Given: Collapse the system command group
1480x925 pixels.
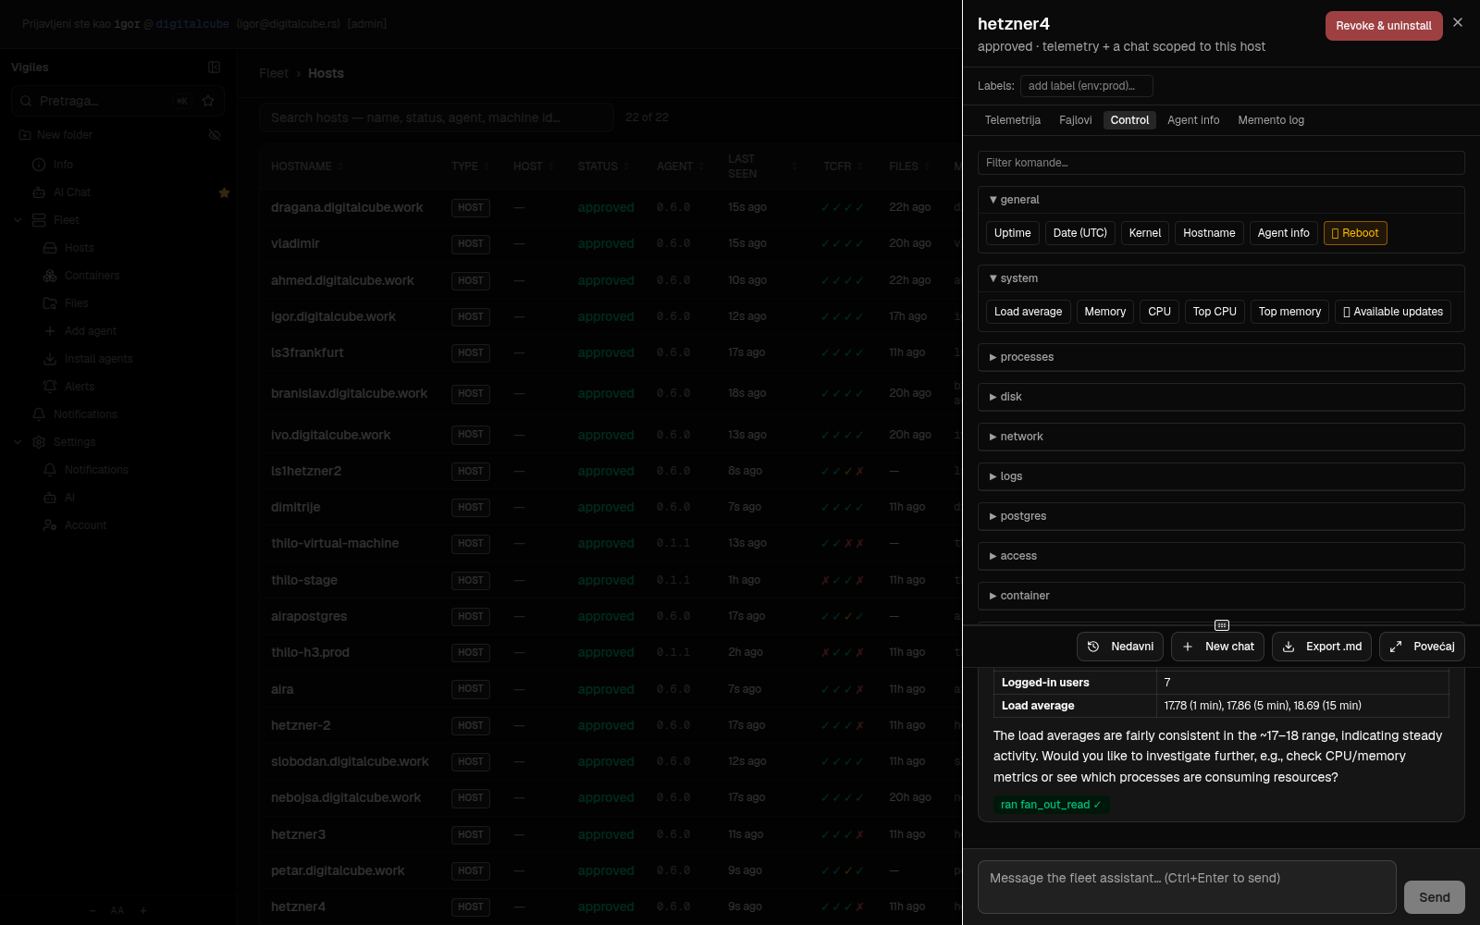Looking at the screenshot, I should point(1221,278).
